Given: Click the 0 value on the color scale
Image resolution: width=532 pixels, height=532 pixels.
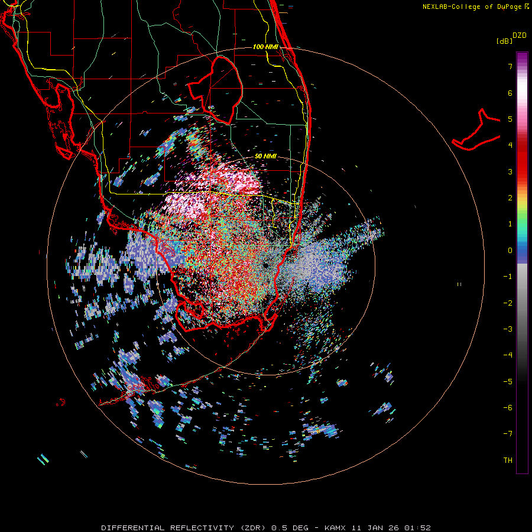Looking at the screenshot, I should coord(510,251).
